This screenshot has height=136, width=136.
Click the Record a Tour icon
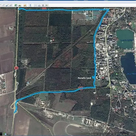click(11, 5)
